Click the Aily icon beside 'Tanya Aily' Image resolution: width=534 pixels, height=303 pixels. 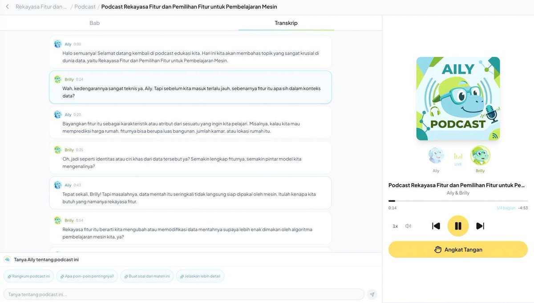click(x=8, y=259)
